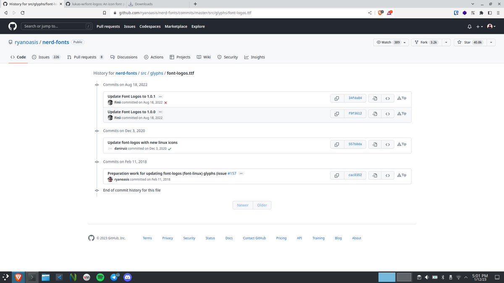The height and width of the screenshot is (283, 504).
Task: Expand commit description of 1.0.0 update
Action: tap(160, 112)
